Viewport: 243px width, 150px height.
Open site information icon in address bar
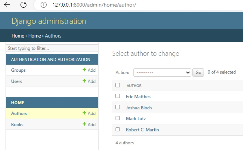coord(43,5)
